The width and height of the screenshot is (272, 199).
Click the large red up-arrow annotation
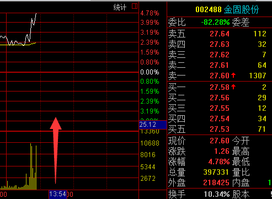[x=56, y=150]
